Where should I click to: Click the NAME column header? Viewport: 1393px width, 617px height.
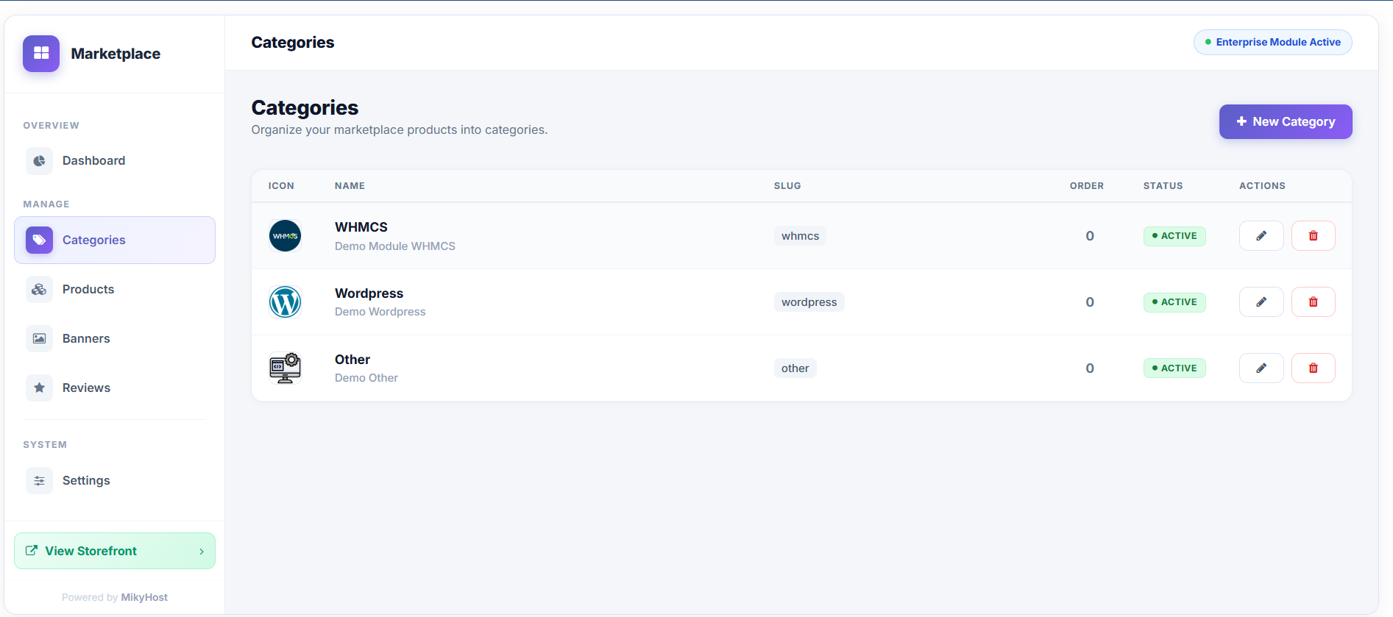point(350,186)
